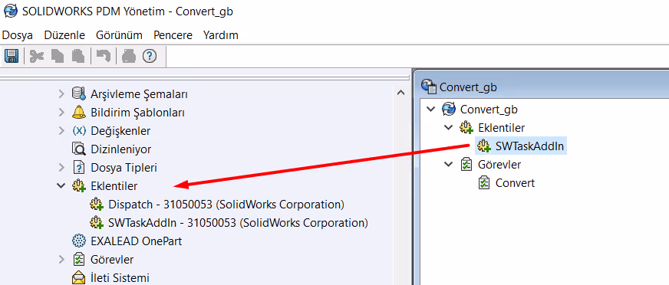Screen dimensions: 669x285
Task: Select Convert_gb root label in right window
Action: pos(489,109)
